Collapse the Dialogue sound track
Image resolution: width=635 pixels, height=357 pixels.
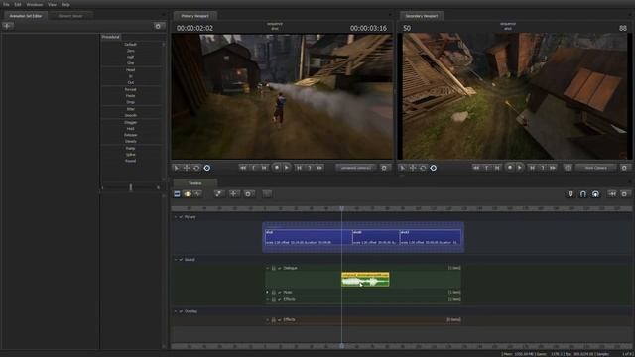267,268
